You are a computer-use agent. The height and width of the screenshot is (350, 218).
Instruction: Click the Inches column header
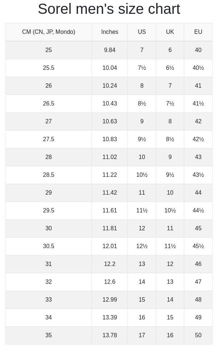(x=110, y=32)
